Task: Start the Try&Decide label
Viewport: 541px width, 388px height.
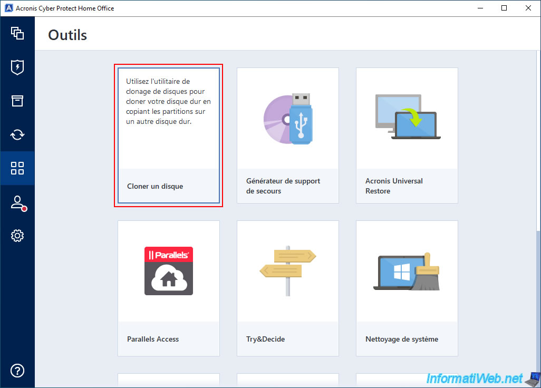Action: 266,339
